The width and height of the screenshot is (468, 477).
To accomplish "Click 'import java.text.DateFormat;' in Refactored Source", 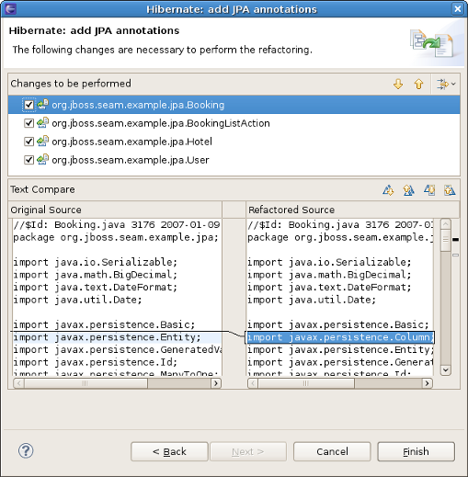I will pyautogui.click(x=329, y=288).
